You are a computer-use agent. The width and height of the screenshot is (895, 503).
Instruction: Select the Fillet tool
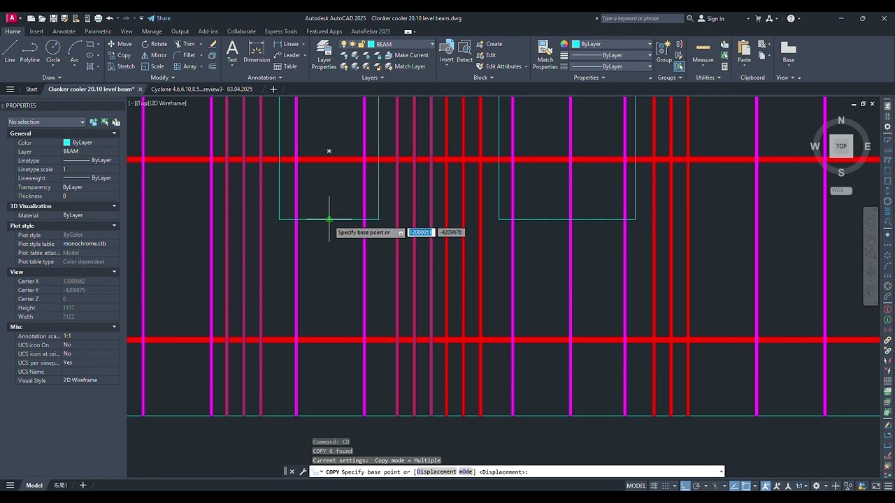(185, 55)
